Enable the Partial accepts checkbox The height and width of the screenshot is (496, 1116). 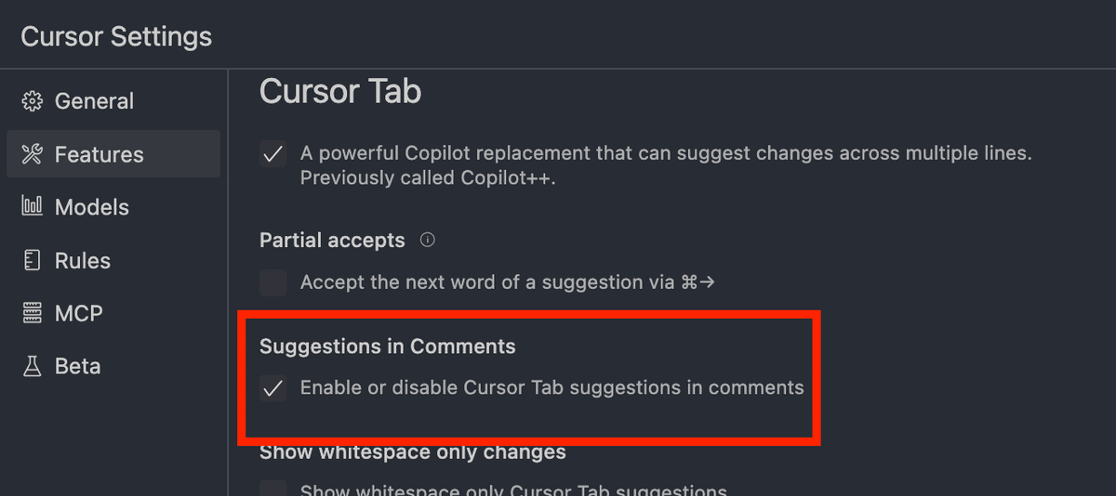coord(273,282)
